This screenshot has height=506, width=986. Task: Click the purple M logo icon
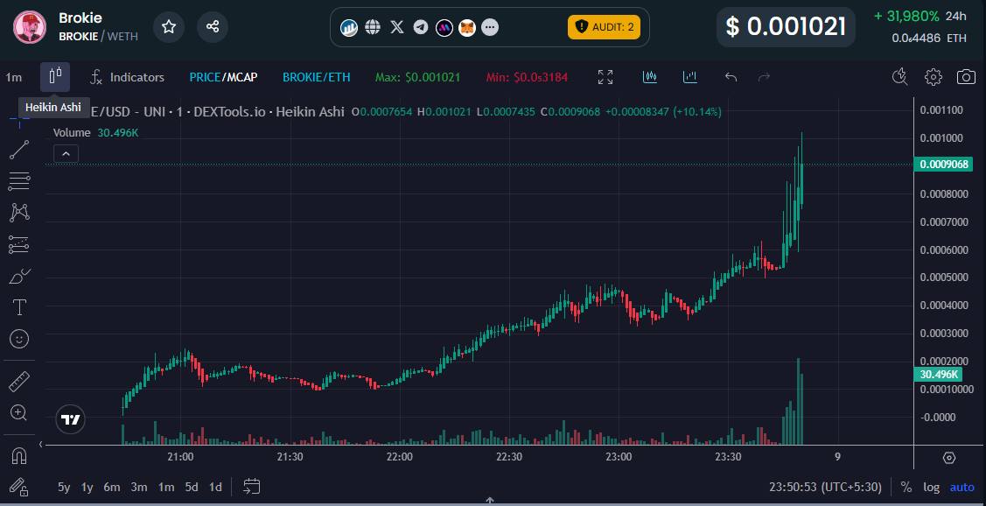pos(444,27)
